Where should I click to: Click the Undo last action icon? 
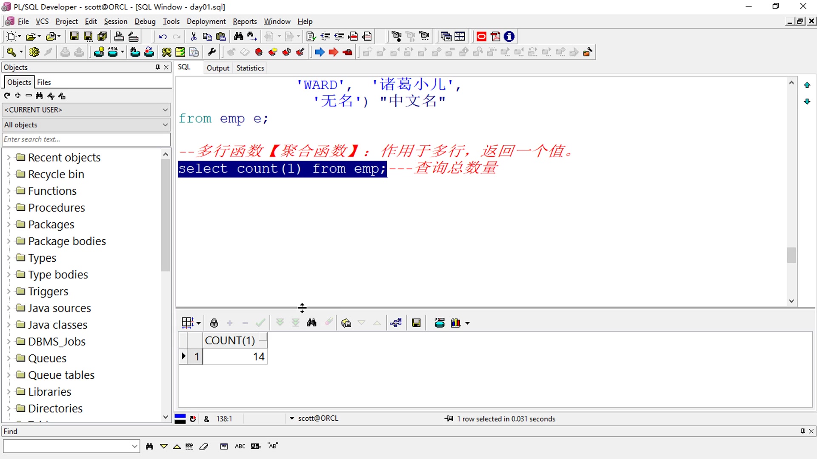click(x=162, y=36)
